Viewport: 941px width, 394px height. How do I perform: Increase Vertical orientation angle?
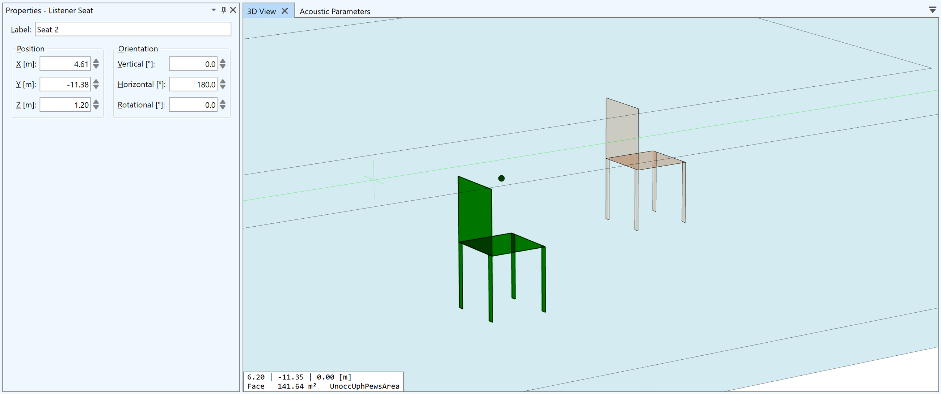click(223, 61)
